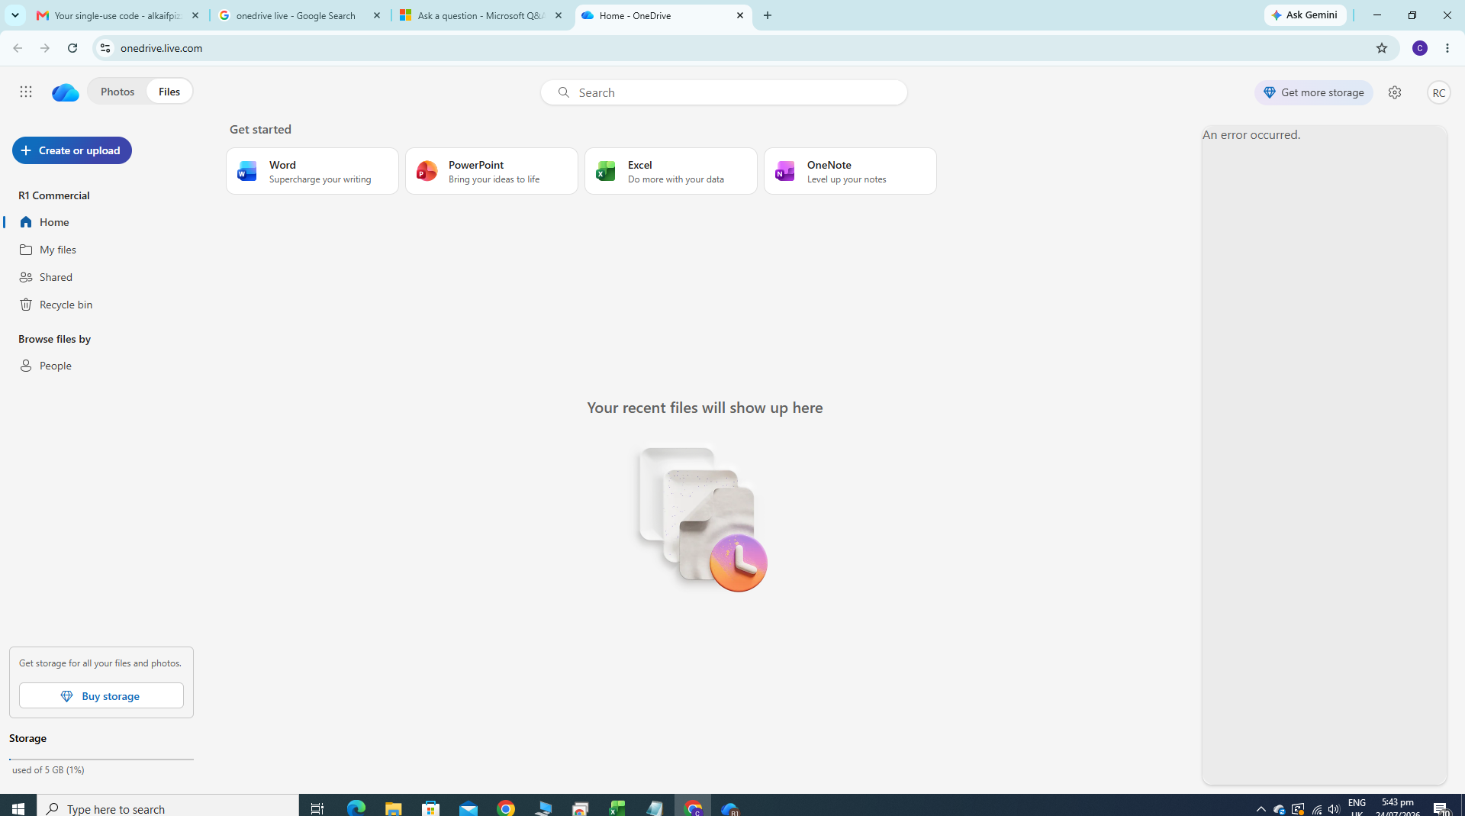The height and width of the screenshot is (816, 1465).
Task: Open a new browser tab
Action: [x=768, y=15]
